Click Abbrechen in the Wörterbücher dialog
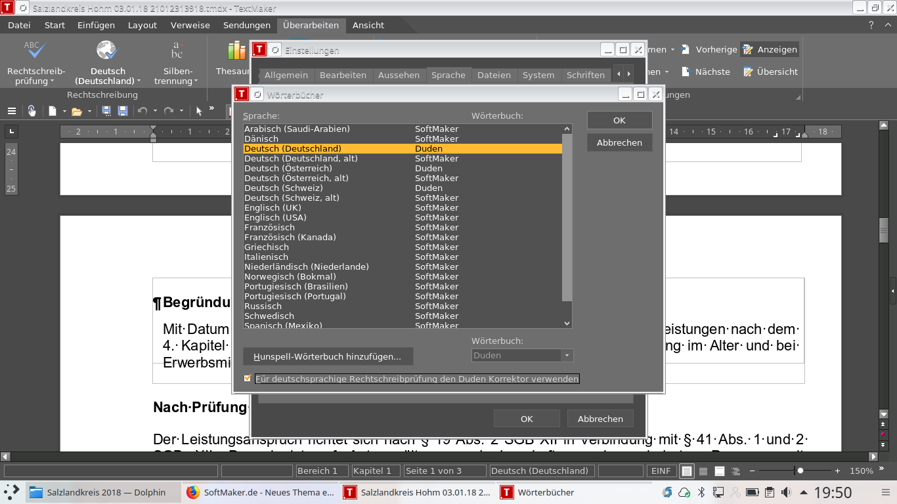The height and width of the screenshot is (504, 897). (619, 142)
